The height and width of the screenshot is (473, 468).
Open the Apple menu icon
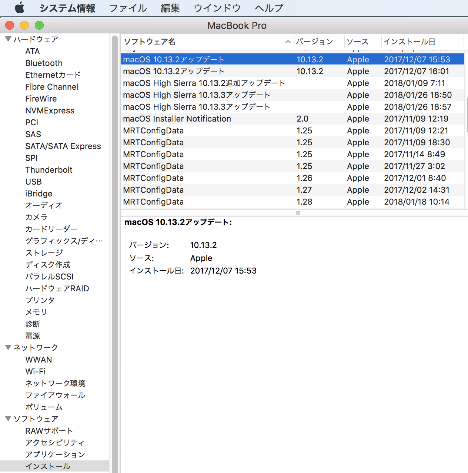(19, 8)
